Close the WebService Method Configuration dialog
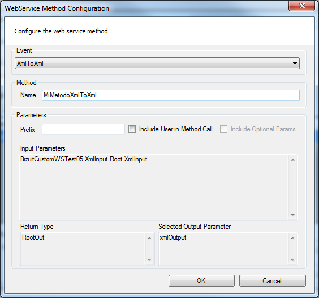319x298 pixels. pyautogui.click(x=302, y=6)
